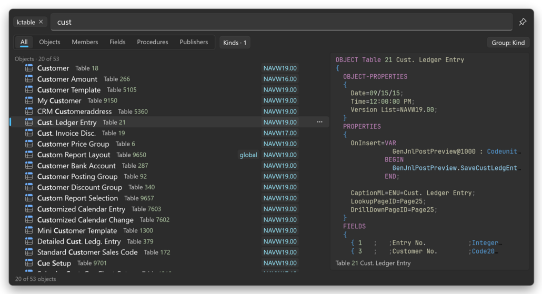Click the table icon for Cue Setup
Viewport: 542px width, 294px height.
point(29,263)
